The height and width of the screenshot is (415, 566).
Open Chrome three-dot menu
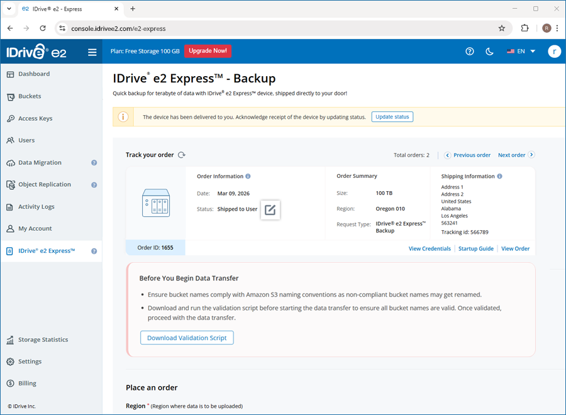click(x=557, y=28)
